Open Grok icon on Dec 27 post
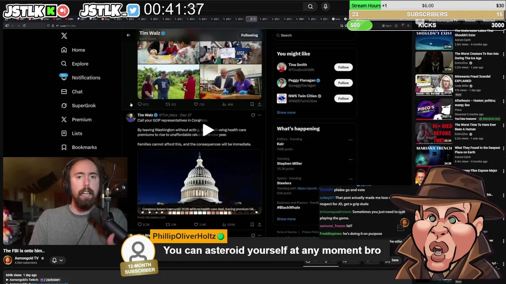The image size is (506, 284). point(253,115)
